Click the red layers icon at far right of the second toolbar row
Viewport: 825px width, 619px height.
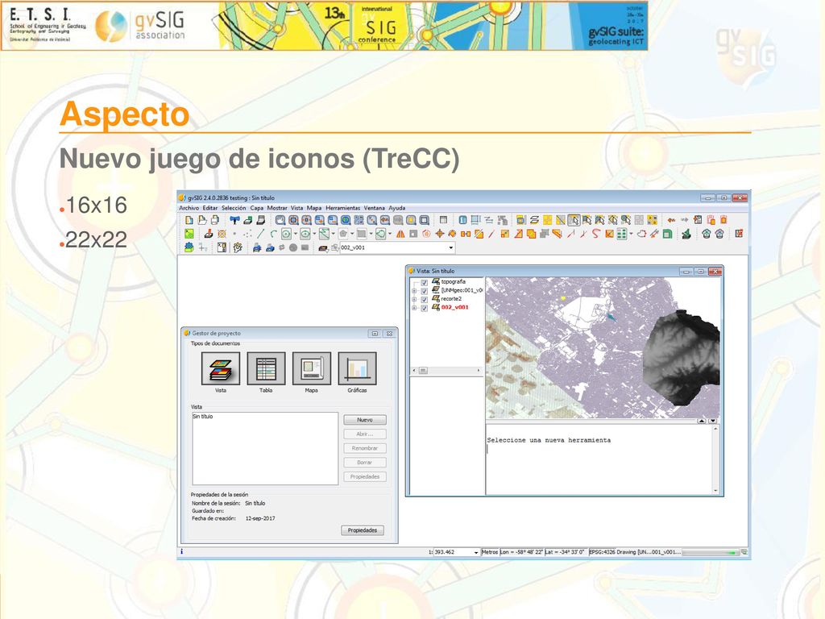(739, 234)
